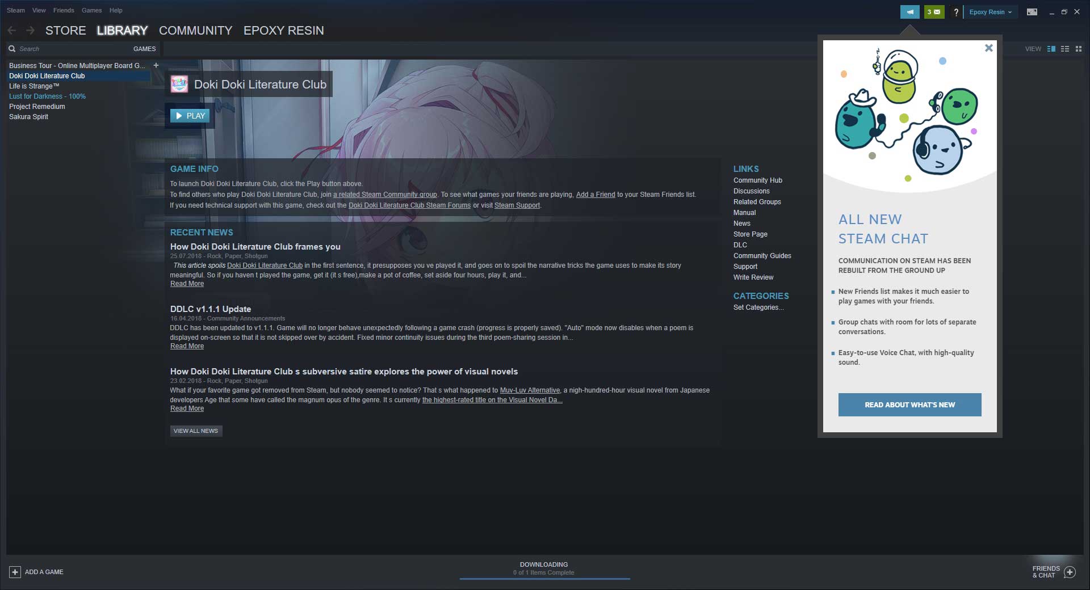Click VIEW ALL NEWS button
The height and width of the screenshot is (590, 1090).
click(196, 431)
